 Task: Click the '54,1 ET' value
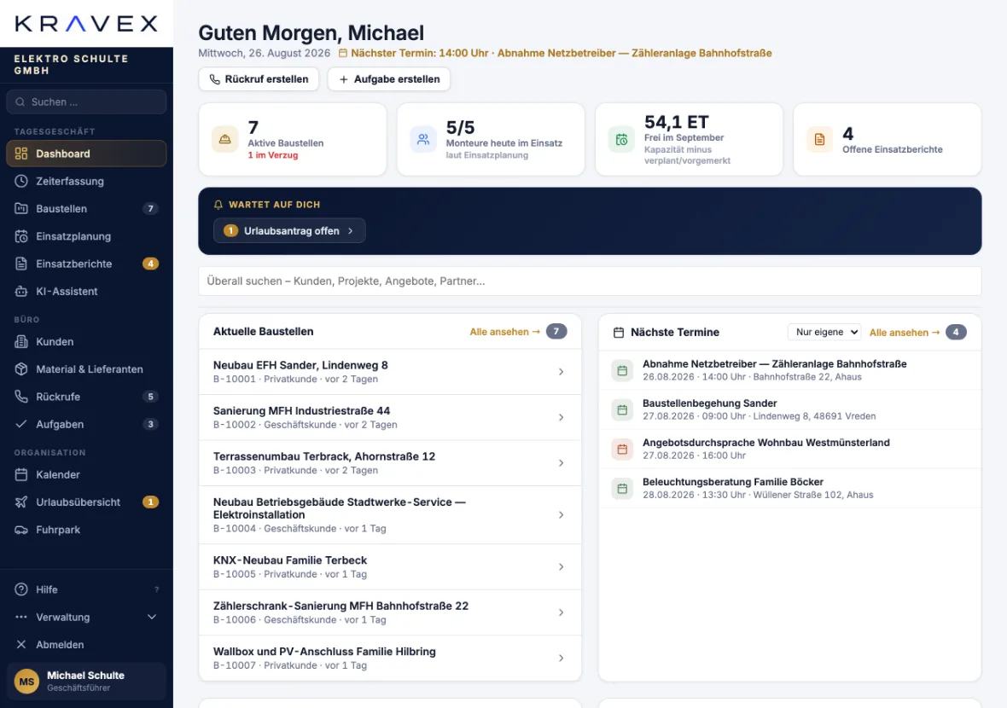pyautogui.click(x=676, y=122)
